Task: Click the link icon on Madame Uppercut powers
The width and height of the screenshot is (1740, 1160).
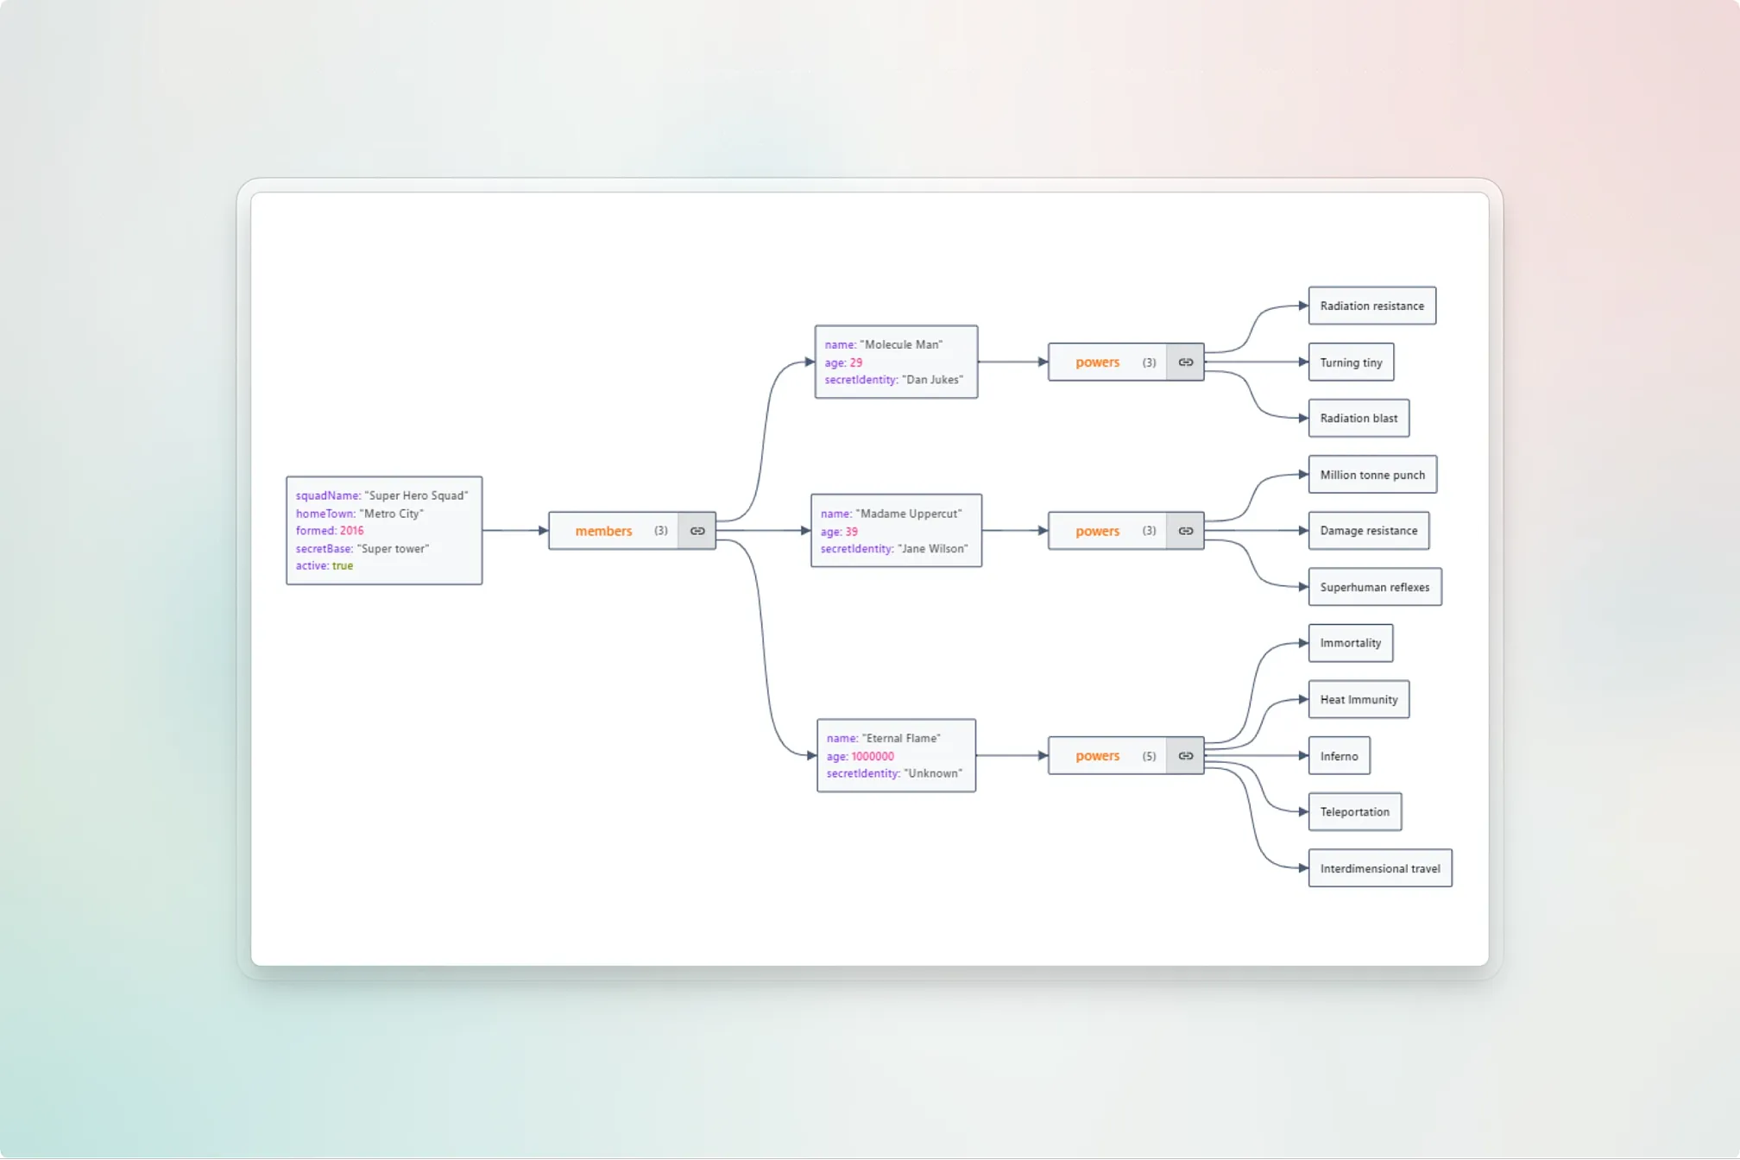Action: (1186, 531)
